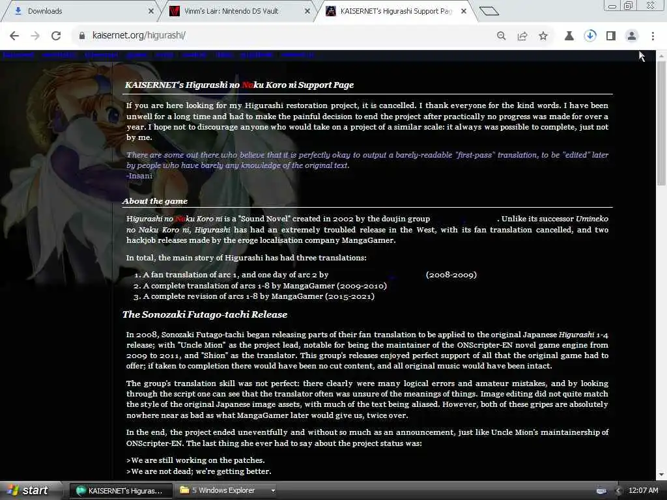Switch to the Downloads tab
This screenshot has width=667, height=500.
[x=81, y=11]
